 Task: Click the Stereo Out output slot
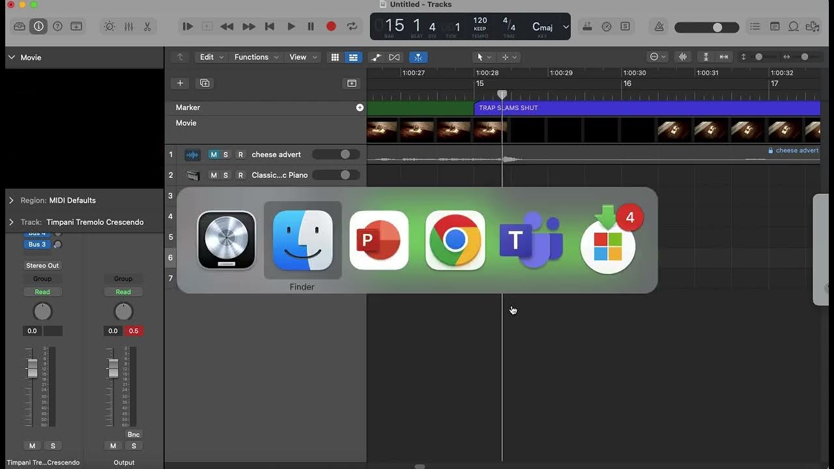tap(42, 266)
